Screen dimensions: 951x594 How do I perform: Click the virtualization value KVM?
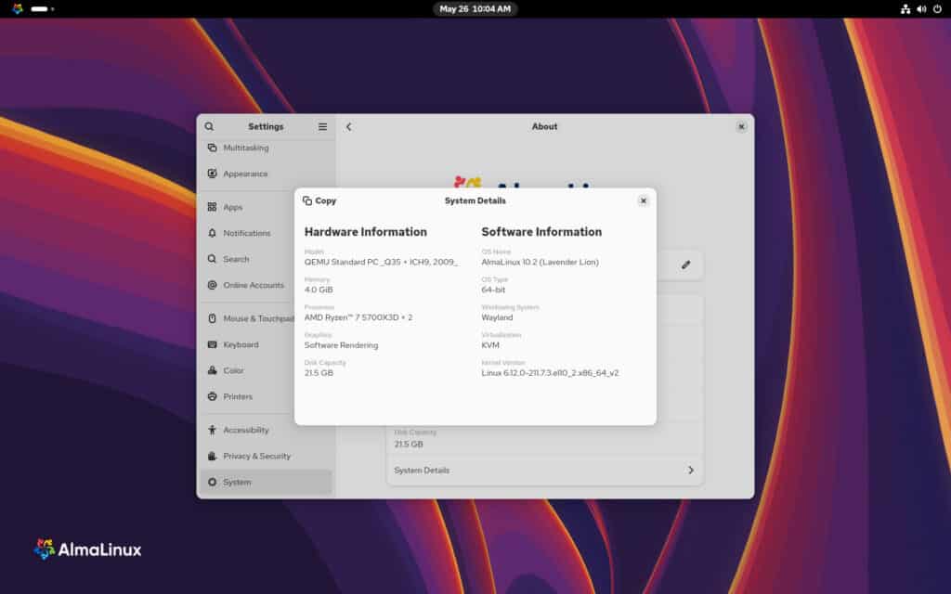coord(490,345)
